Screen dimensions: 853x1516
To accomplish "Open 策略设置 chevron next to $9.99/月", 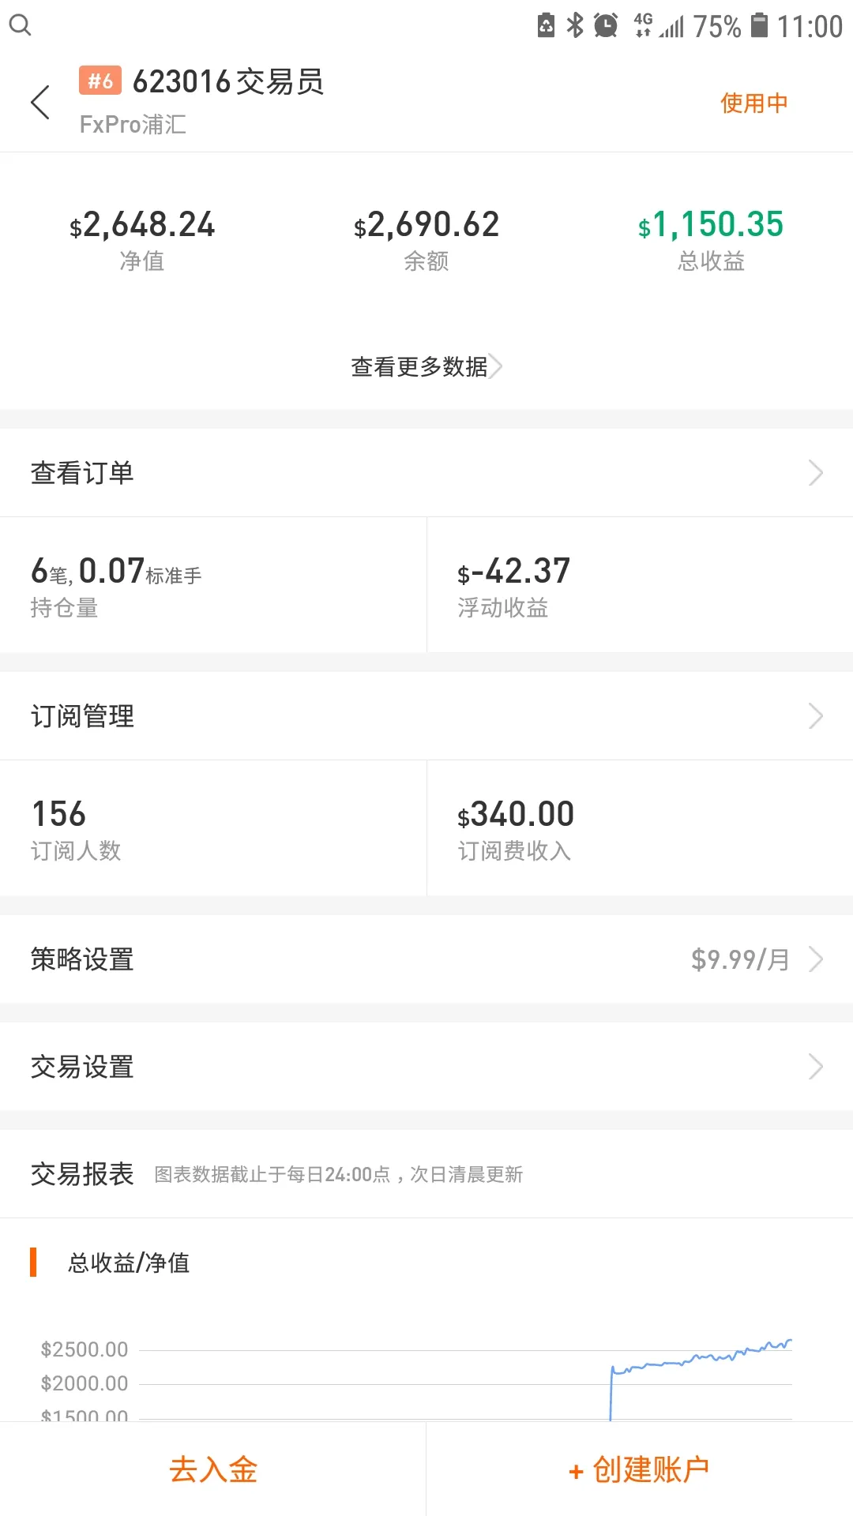I will (816, 959).
